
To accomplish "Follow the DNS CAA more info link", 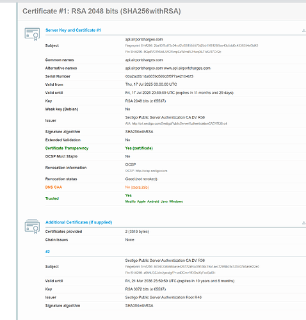I will point(140,187).
